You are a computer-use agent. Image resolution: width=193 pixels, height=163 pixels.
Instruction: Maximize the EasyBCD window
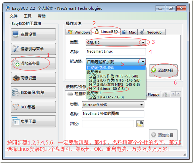171,8
